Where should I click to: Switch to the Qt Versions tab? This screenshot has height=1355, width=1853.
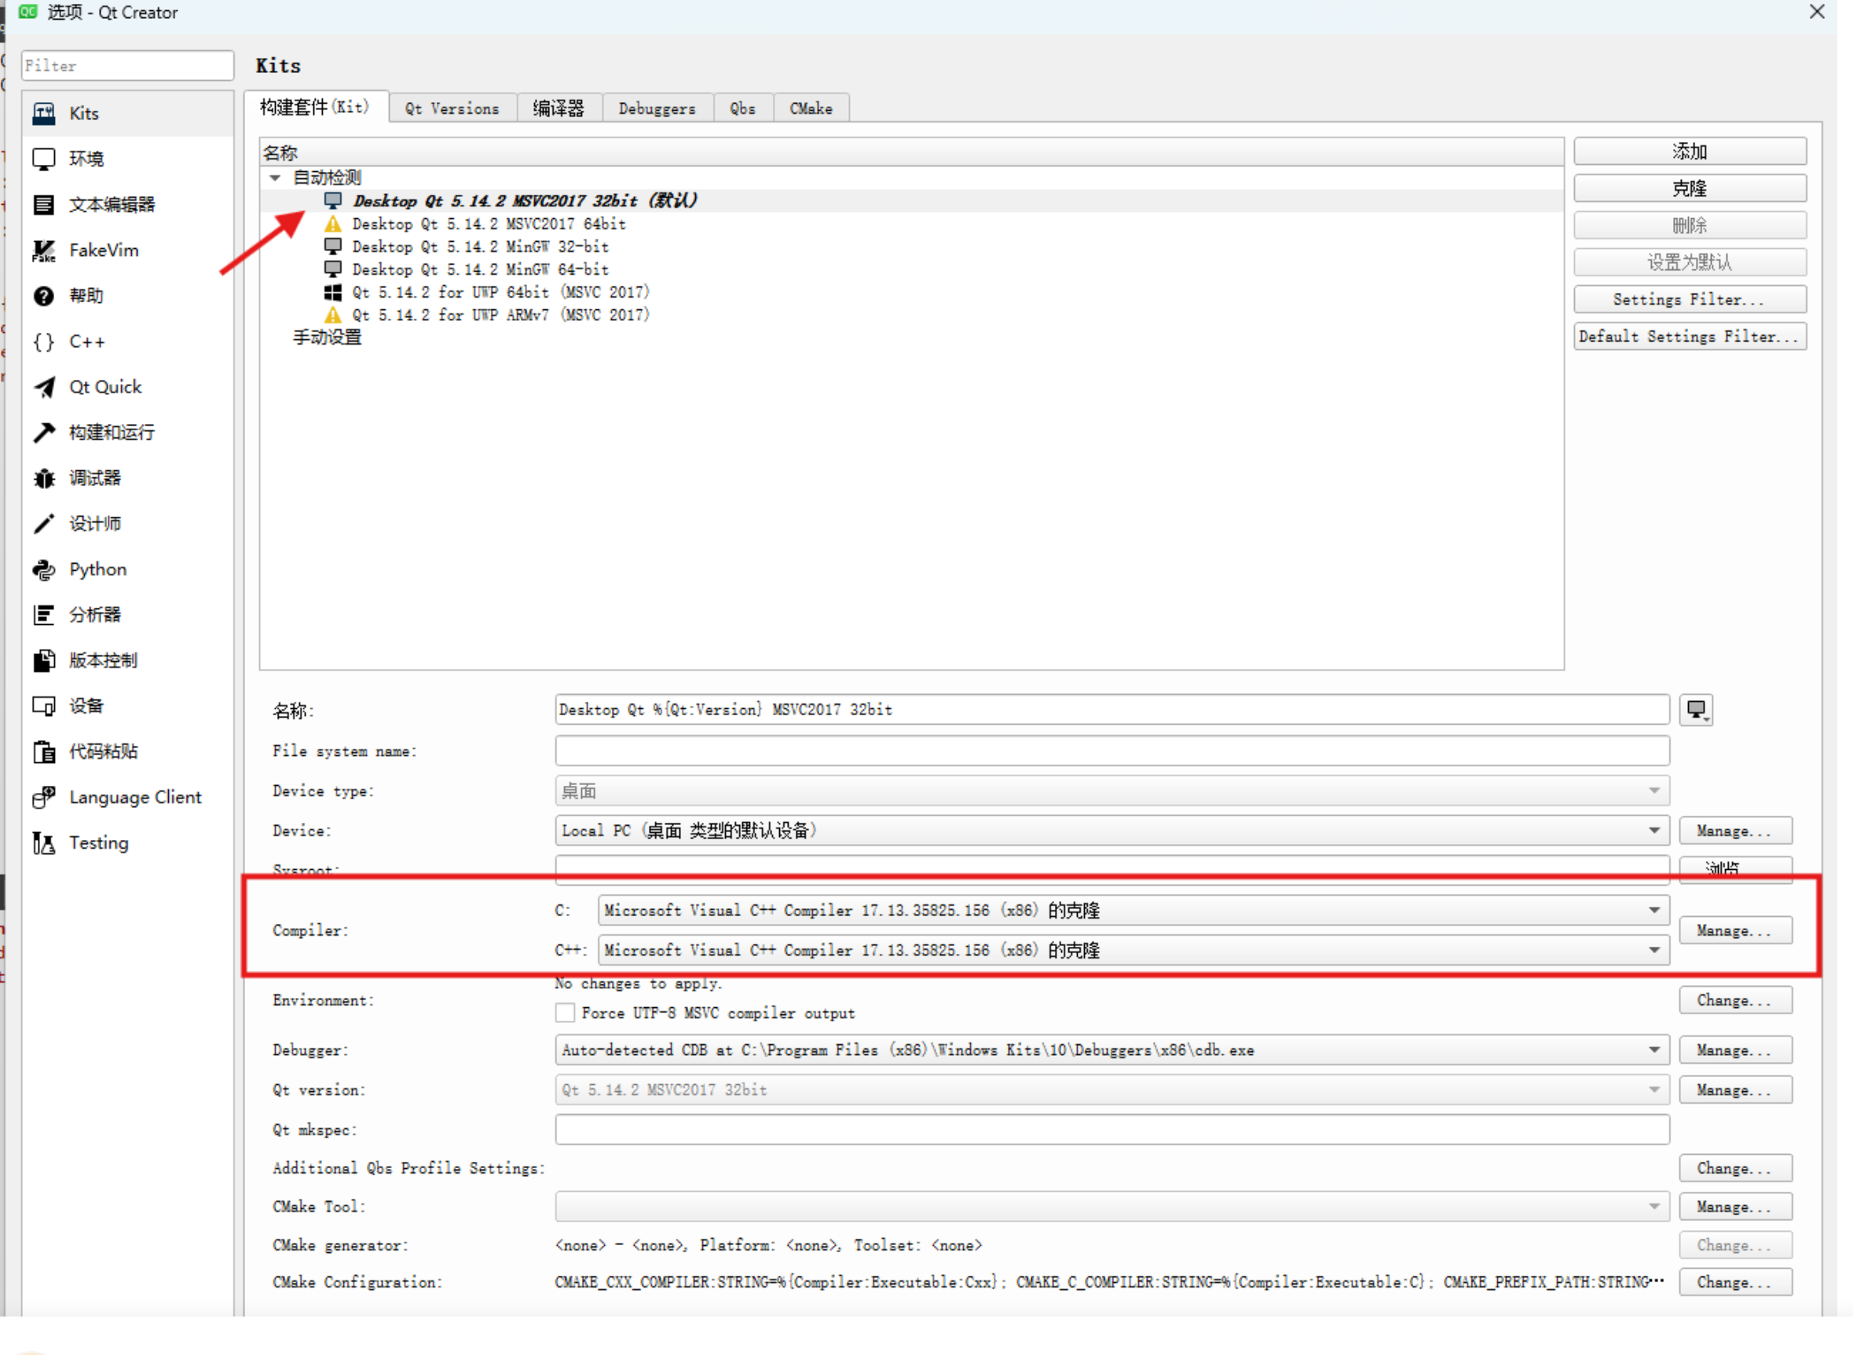point(452,108)
